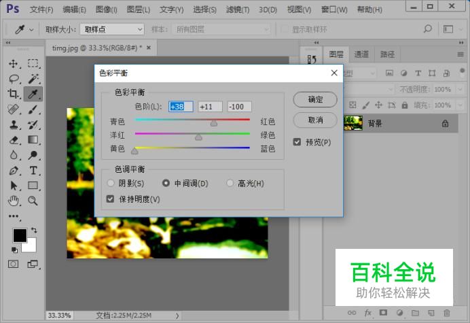Select the Move tool
470x323 pixels.
13,64
